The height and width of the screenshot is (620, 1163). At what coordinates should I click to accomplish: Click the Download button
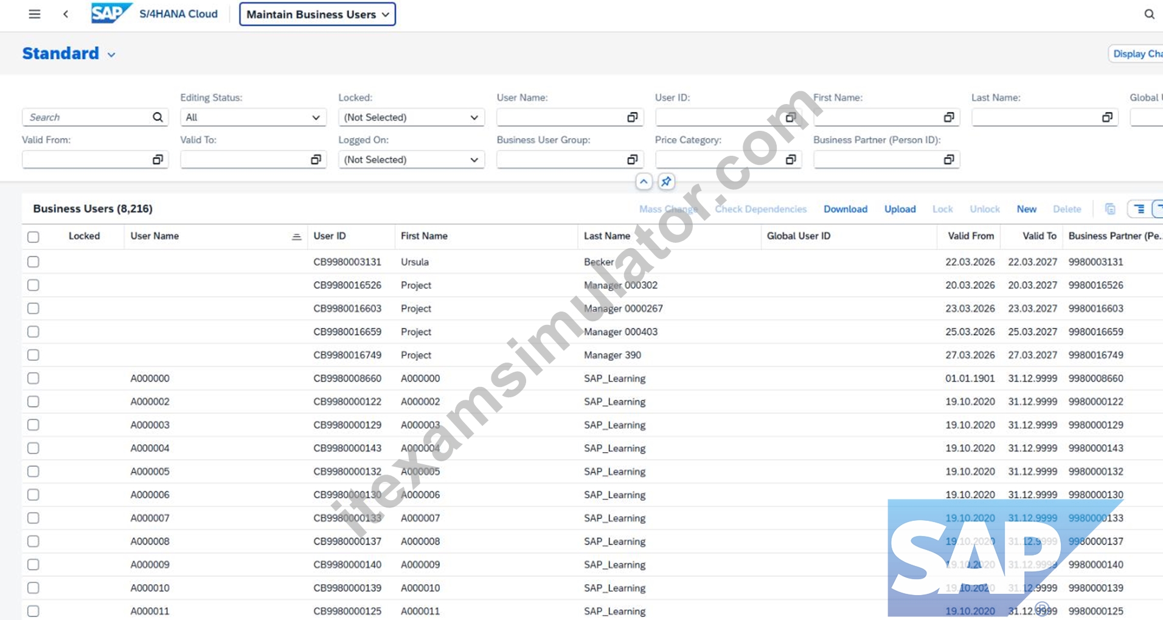(845, 209)
